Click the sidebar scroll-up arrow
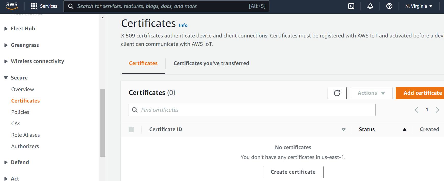 [x=102, y=17]
